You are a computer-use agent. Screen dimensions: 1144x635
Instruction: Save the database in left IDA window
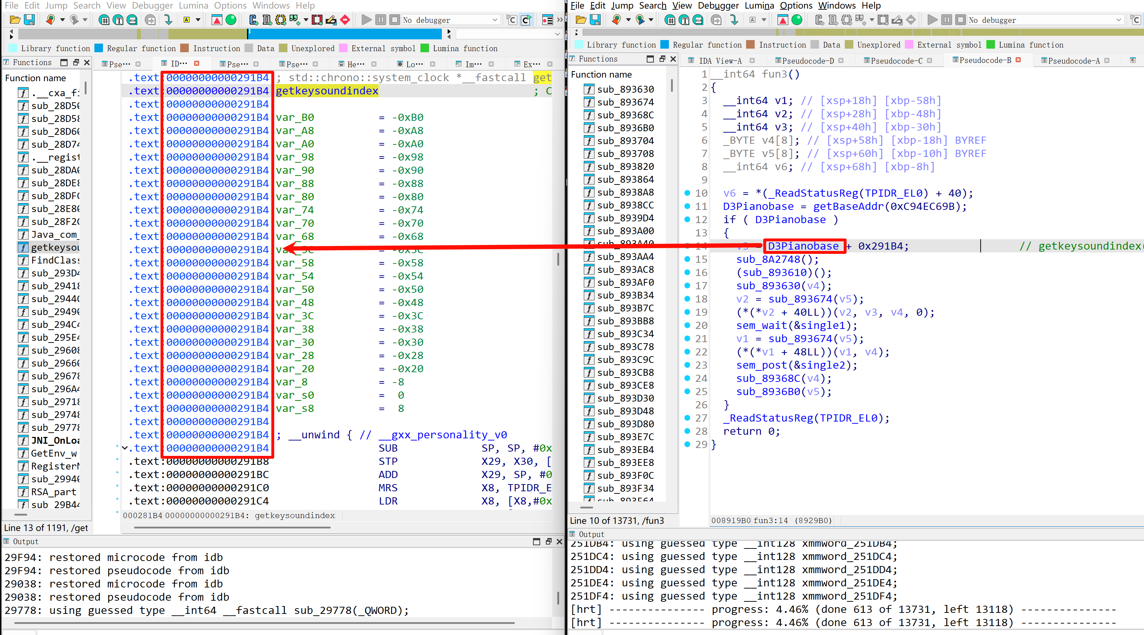tap(29, 20)
